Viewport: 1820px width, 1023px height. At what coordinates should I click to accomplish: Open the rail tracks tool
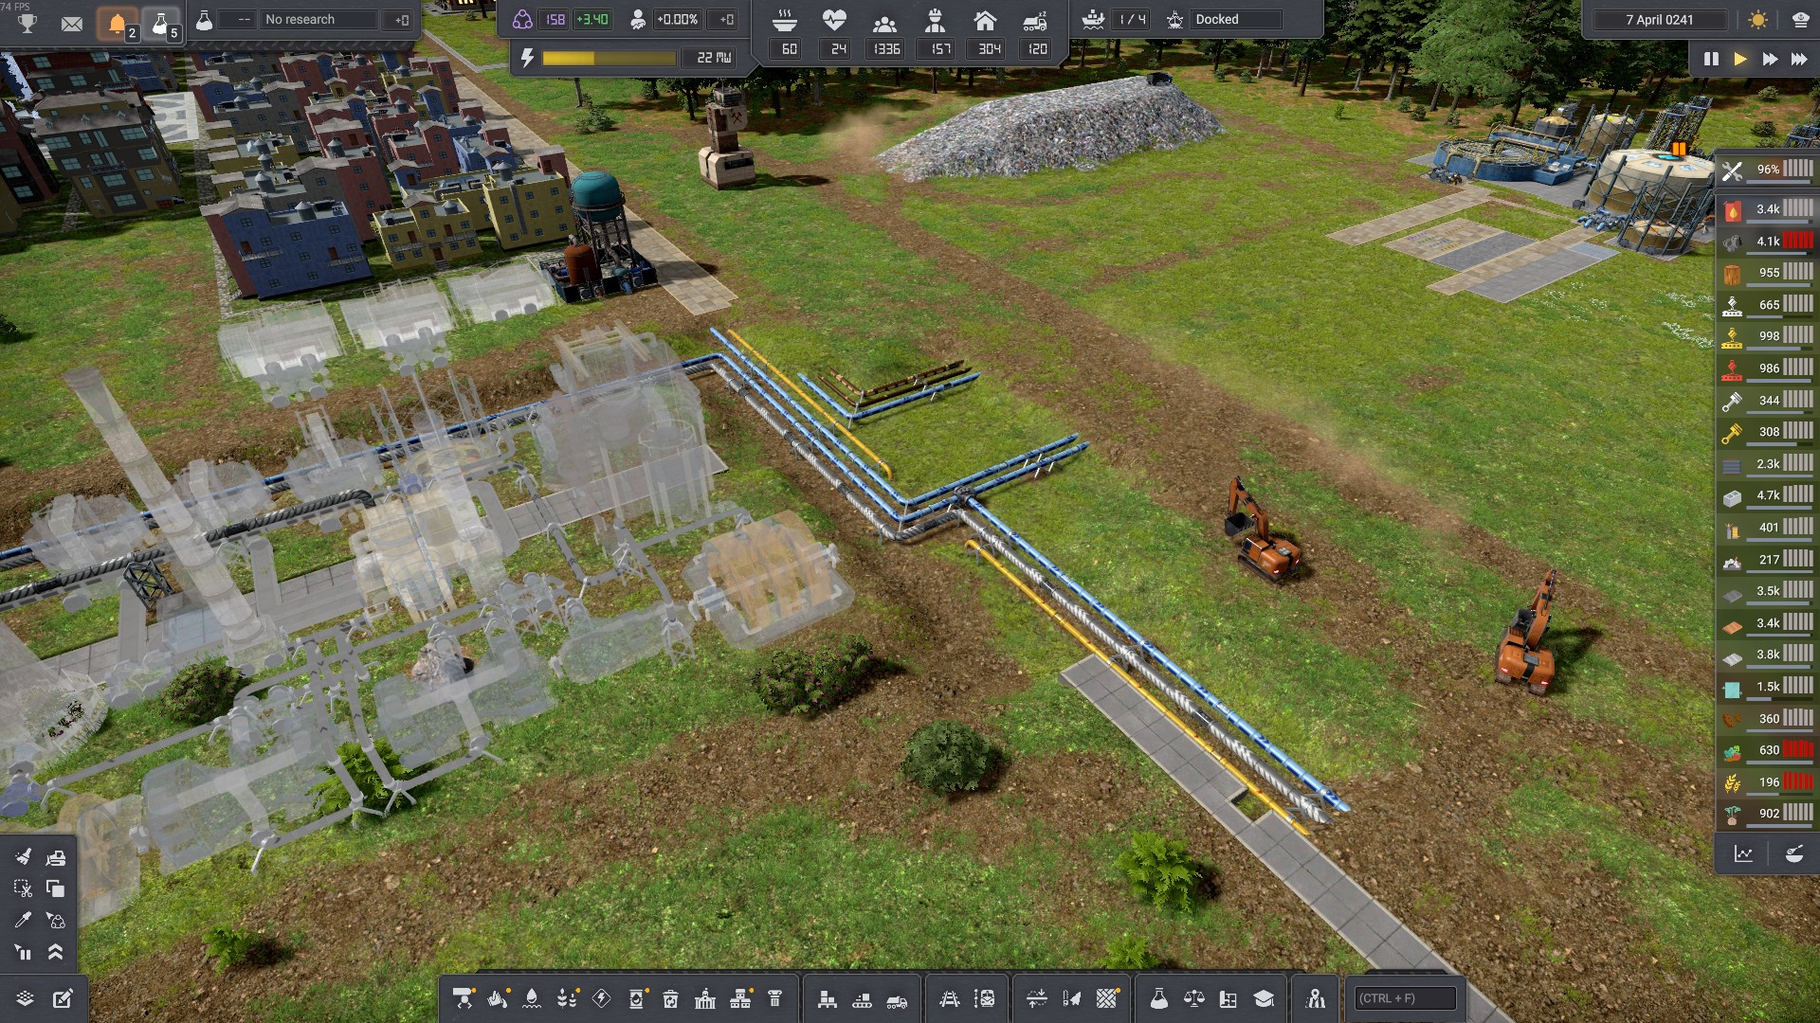(x=949, y=998)
